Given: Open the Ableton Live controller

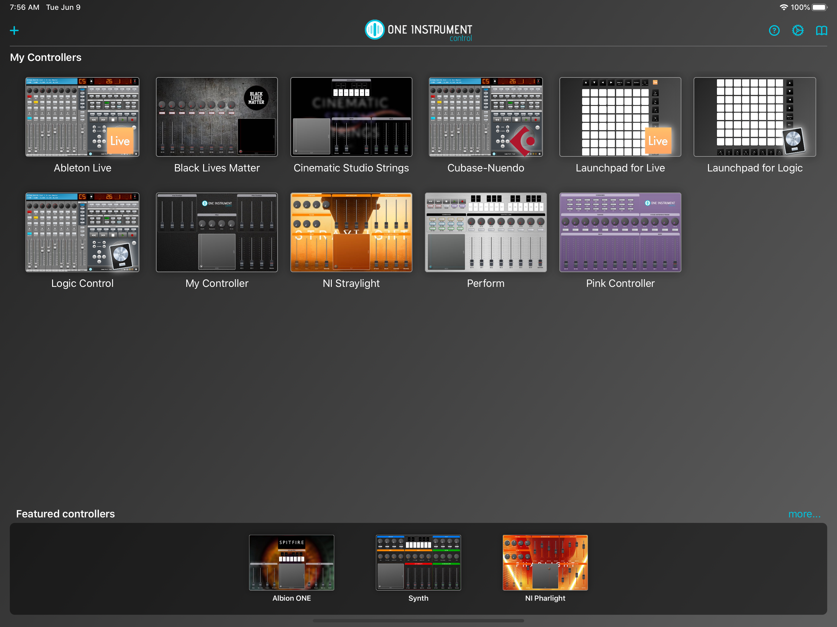Looking at the screenshot, I should pyautogui.click(x=82, y=117).
